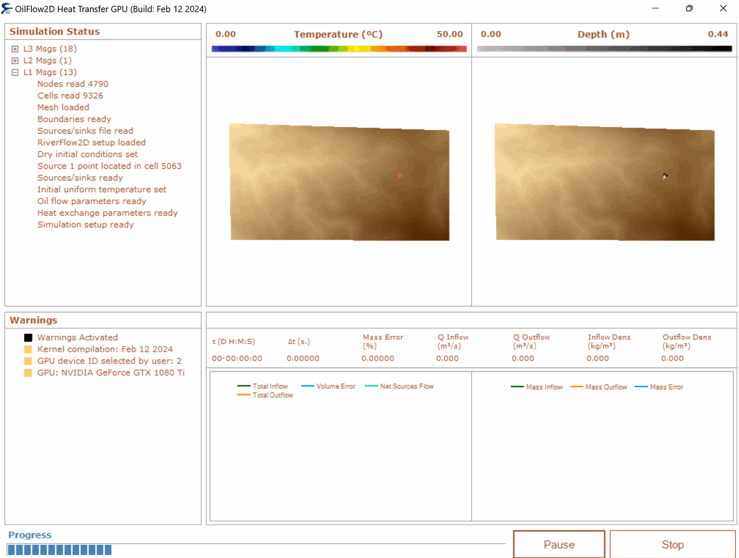739x558 pixels.
Task: Click Temperature maximum value 50.00
Action: 450,34
